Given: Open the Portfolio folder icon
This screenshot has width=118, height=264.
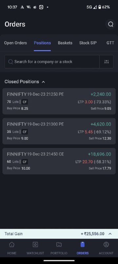Looking at the screenshot, I should tap(59, 245).
